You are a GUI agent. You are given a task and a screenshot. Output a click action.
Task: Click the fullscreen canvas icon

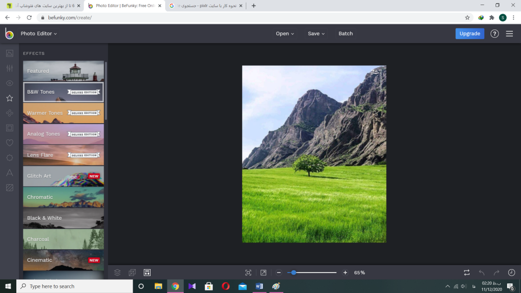pyautogui.click(x=263, y=273)
